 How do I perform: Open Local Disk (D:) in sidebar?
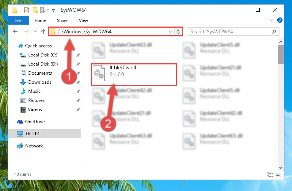pyautogui.click(x=43, y=64)
